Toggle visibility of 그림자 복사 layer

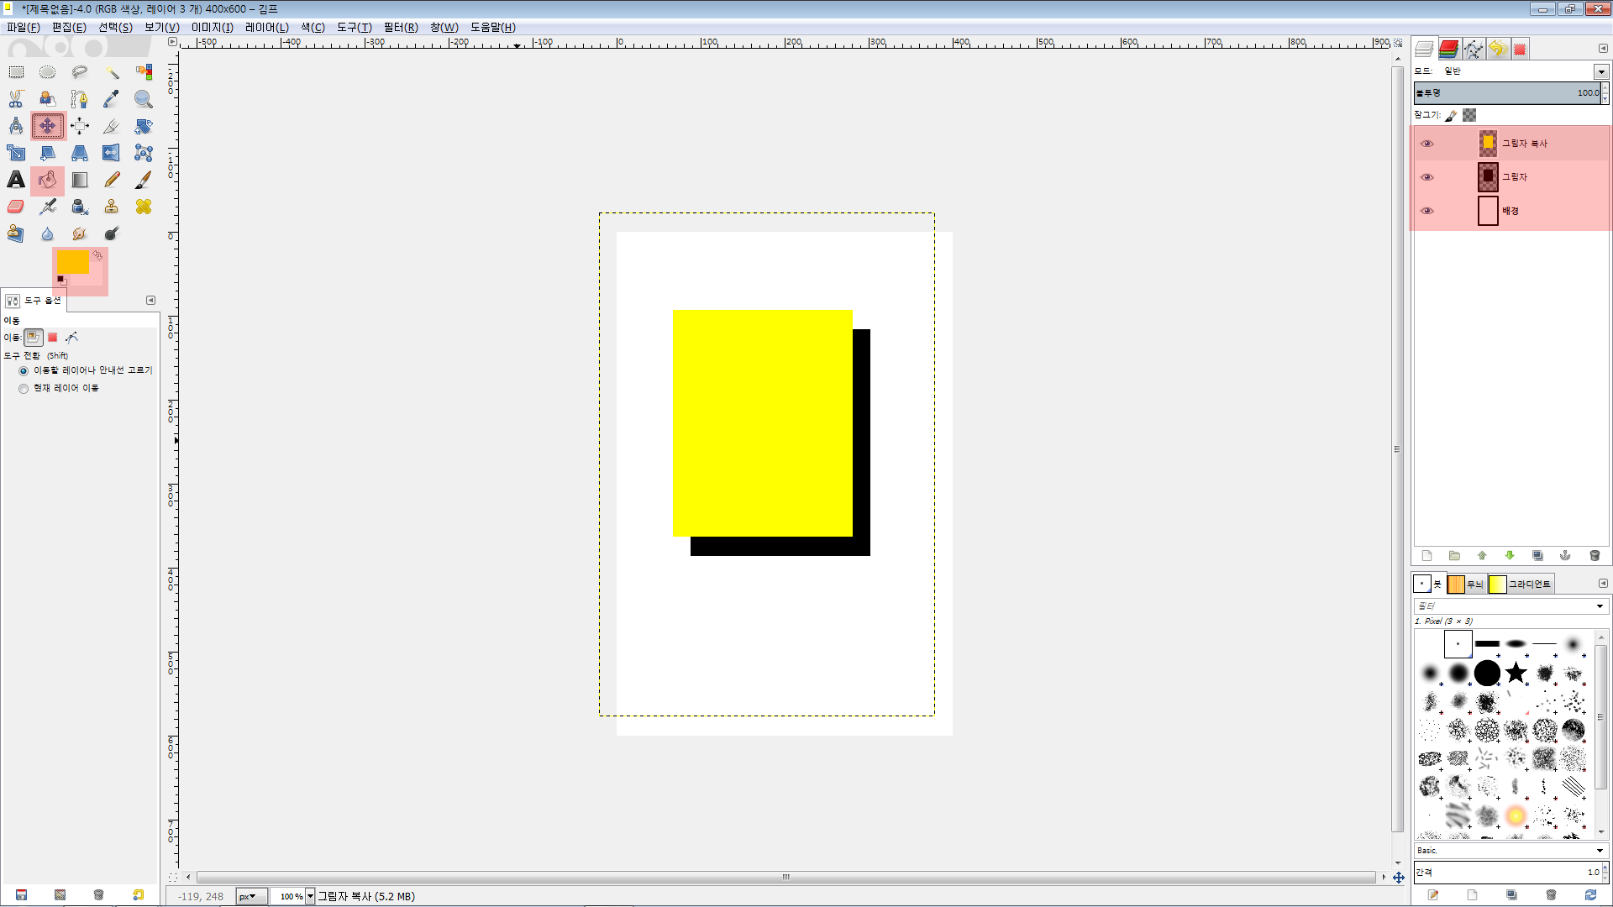pos(1426,144)
